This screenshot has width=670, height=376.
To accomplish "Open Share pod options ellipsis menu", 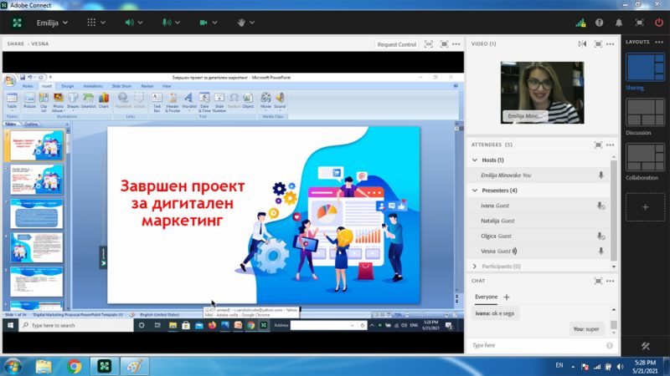I will 456,44.
